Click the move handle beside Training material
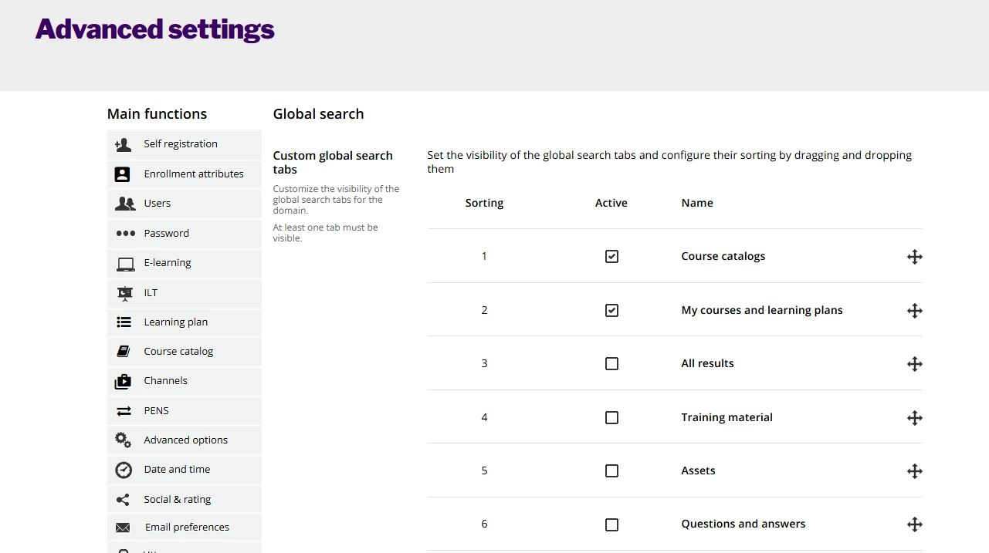Viewport: 989px width, 553px height. (x=915, y=418)
